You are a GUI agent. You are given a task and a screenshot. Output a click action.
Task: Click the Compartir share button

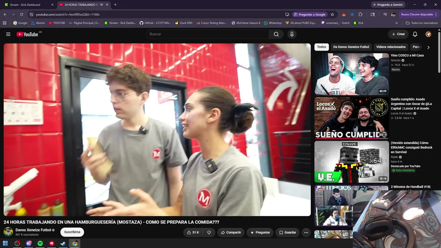[231, 232]
